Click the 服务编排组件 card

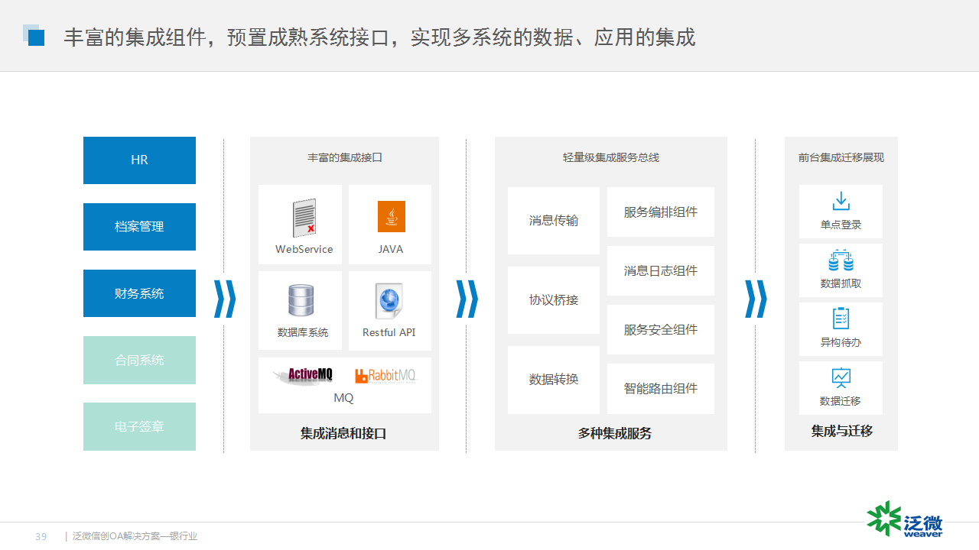[661, 212]
